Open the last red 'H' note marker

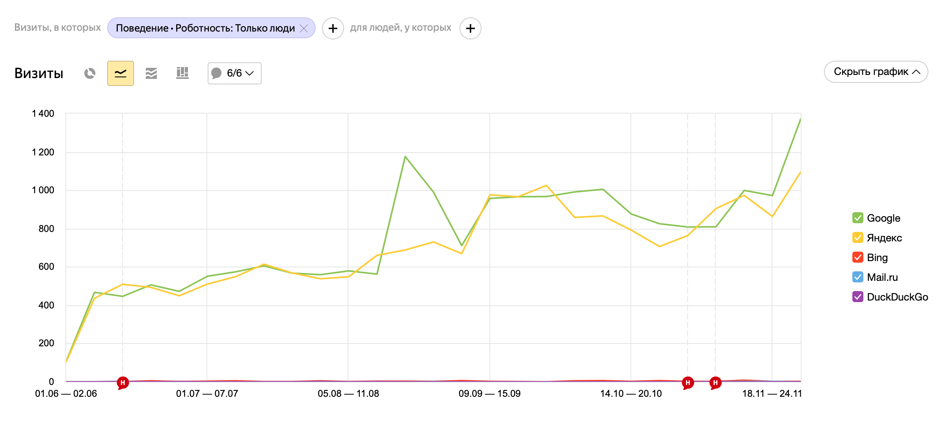(x=715, y=382)
